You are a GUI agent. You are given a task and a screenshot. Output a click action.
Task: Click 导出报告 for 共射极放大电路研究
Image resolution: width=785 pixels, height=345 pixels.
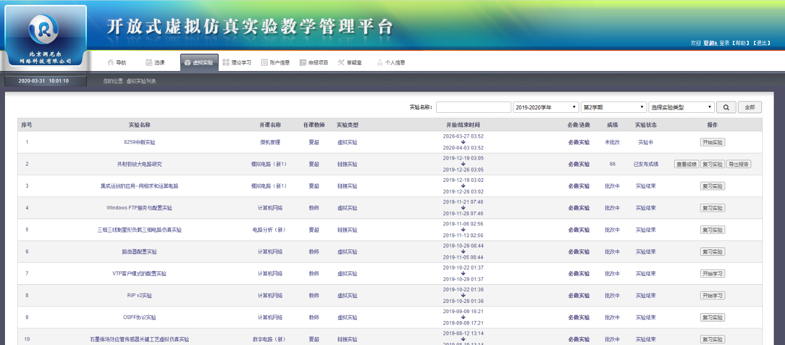pos(738,164)
